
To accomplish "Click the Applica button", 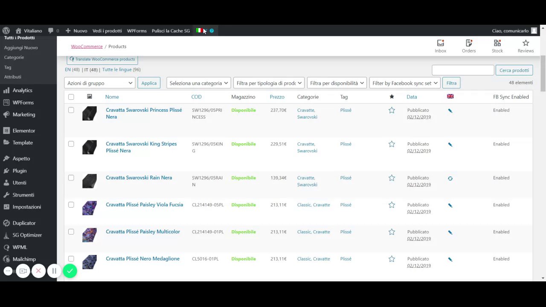I will [x=149, y=83].
